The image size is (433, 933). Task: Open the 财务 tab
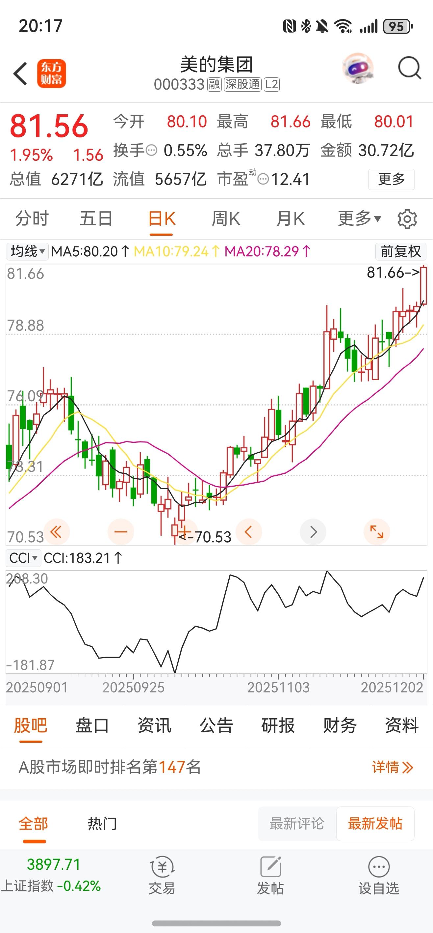tap(340, 725)
